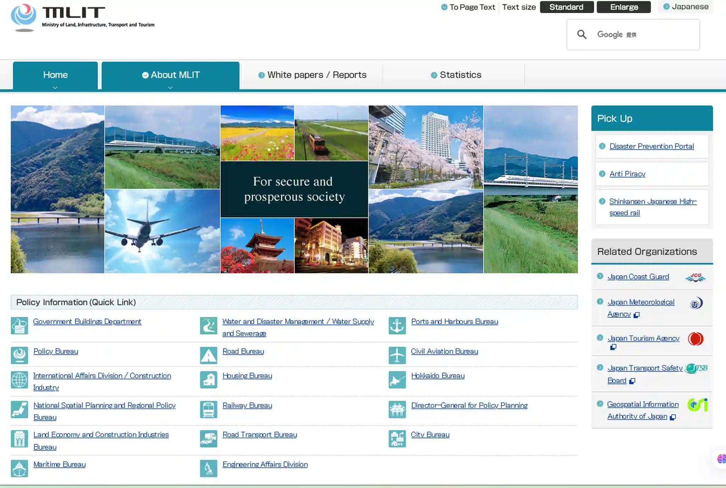Set text size to Standard
The height and width of the screenshot is (488, 726).
tap(566, 7)
